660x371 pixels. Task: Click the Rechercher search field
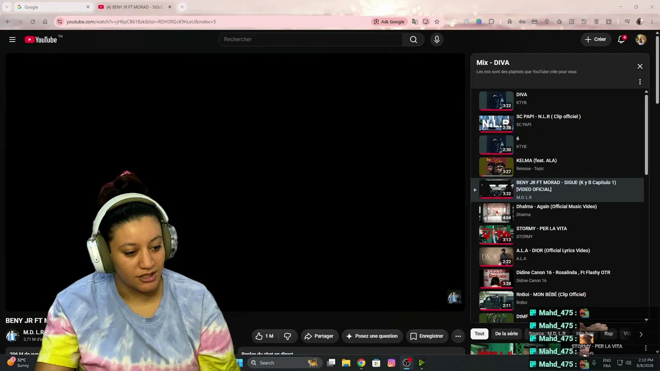tap(310, 40)
